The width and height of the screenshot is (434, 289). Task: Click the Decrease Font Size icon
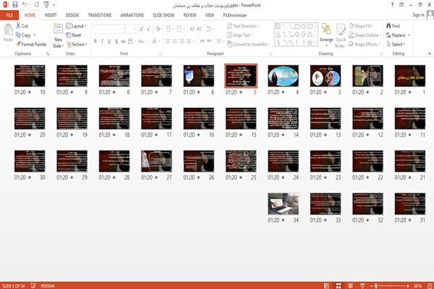(148, 29)
